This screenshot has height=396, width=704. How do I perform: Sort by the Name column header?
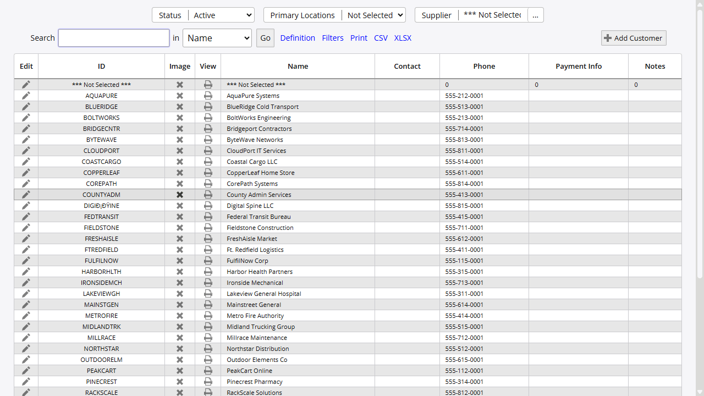(x=298, y=66)
